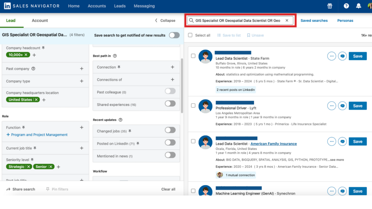Screen dimensions: 372x209
Task: Toggle save search notifications switch
Action: 174,35
